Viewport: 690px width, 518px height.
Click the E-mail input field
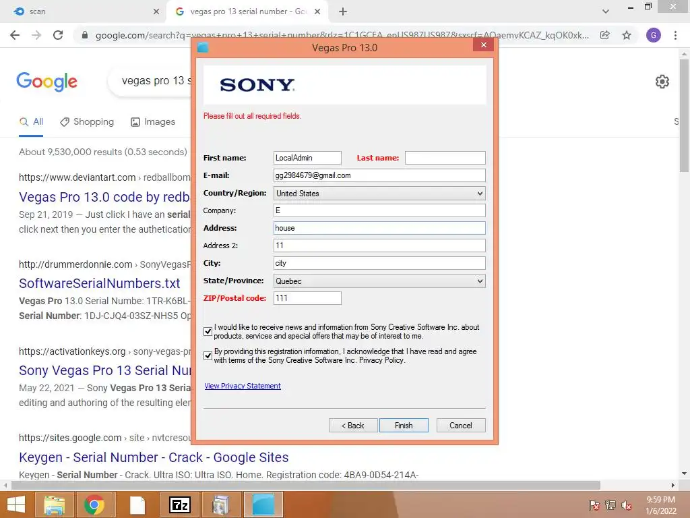(x=379, y=175)
